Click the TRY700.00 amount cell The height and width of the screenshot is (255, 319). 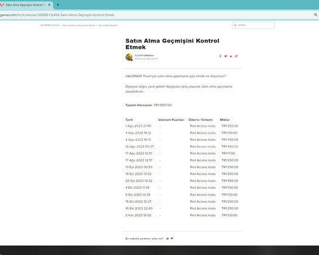click(x=230, y=188)
